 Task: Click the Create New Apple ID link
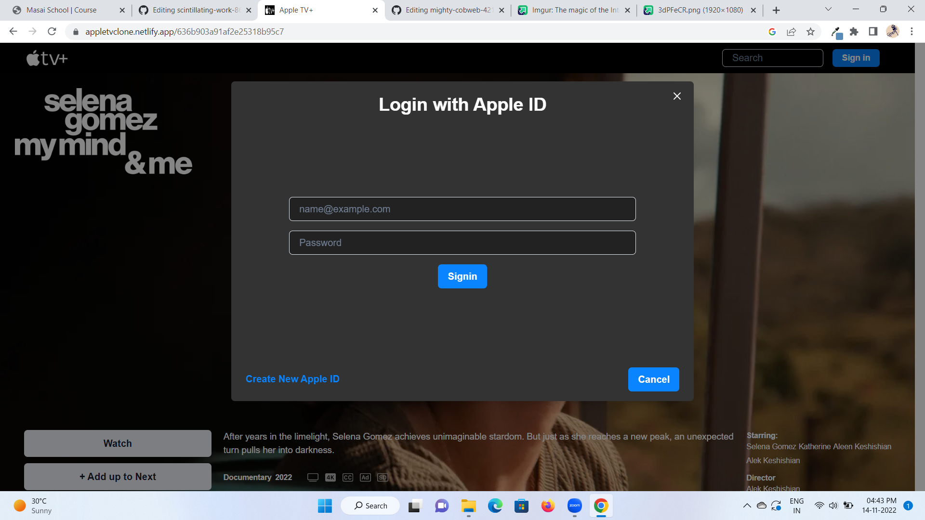[293, 379]
